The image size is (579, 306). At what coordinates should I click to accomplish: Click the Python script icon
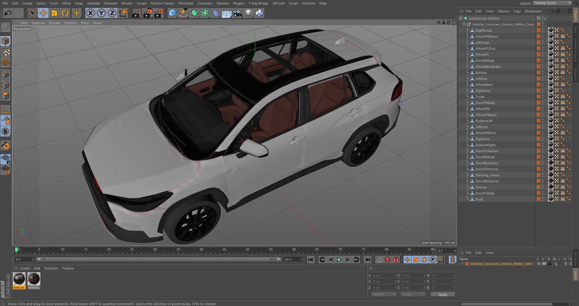pyautogui.click(x=259, y=13)
